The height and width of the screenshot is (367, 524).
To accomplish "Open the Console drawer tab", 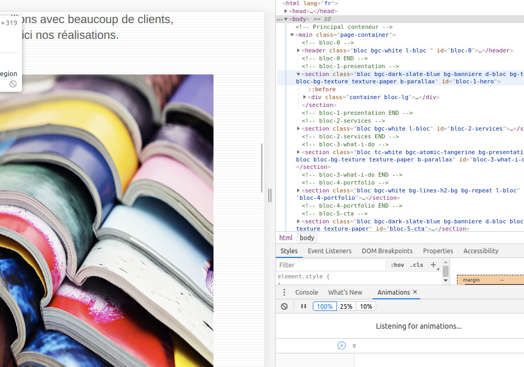I will coord(307,292).
